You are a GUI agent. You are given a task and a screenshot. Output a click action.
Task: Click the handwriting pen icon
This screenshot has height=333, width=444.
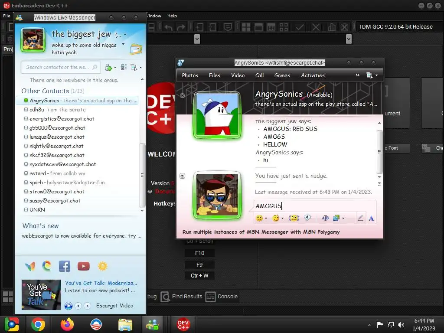pyautogui.click(x=360, y=218)
